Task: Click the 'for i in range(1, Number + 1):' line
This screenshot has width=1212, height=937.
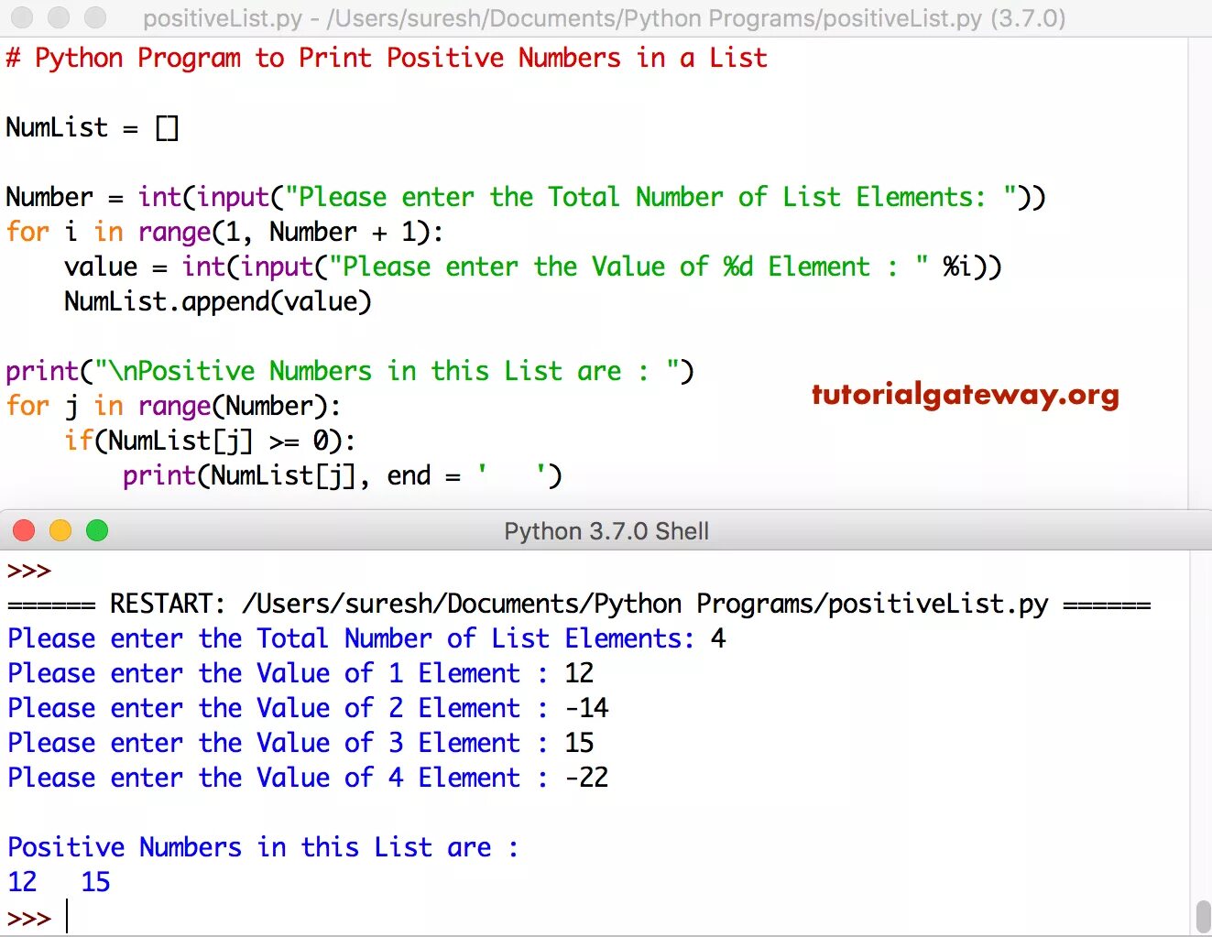Action: pyautogui.click(x=224, y=232)
